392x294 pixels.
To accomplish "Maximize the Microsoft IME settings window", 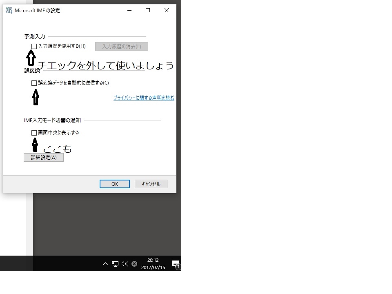I will 148,10.
